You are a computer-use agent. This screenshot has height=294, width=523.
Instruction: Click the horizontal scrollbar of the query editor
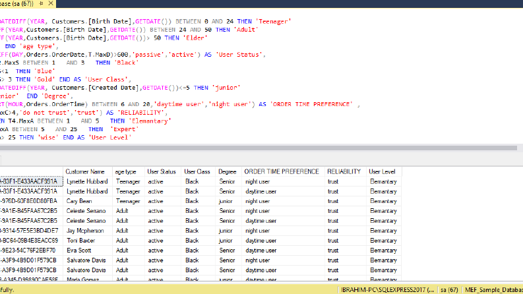[258, 148]
